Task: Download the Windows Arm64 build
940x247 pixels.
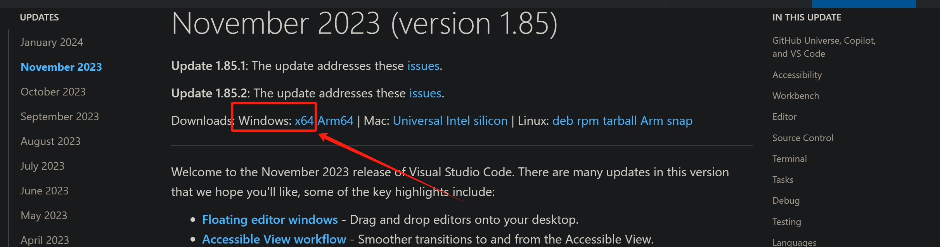Action: 336,121
